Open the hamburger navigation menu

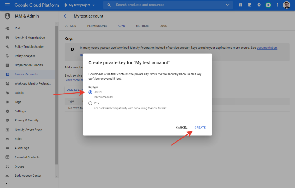pyautogui.click(x=7, y=5)
